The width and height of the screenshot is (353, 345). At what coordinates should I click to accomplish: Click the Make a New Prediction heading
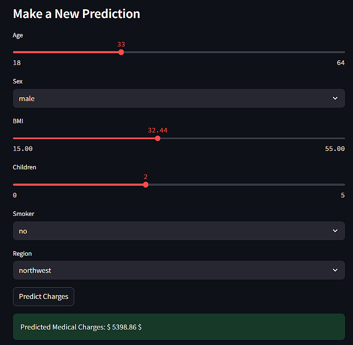point(76,14)
